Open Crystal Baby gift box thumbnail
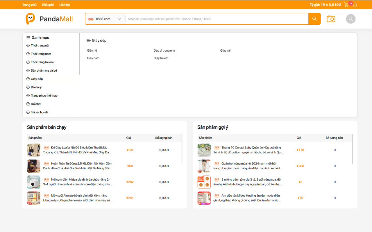Image resolution: width=372 pixels, height=232 pixels. (204, 150)
